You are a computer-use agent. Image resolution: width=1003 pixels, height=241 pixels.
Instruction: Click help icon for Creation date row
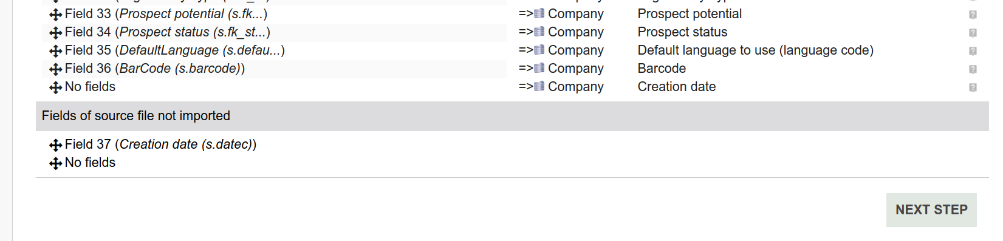coord(973,87)
